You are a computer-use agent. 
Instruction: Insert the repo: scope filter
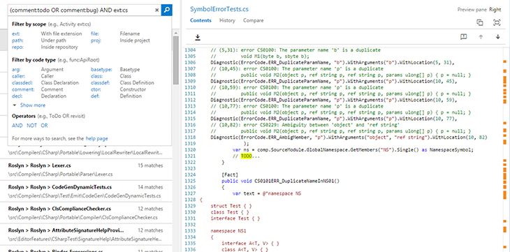point(17,47)
